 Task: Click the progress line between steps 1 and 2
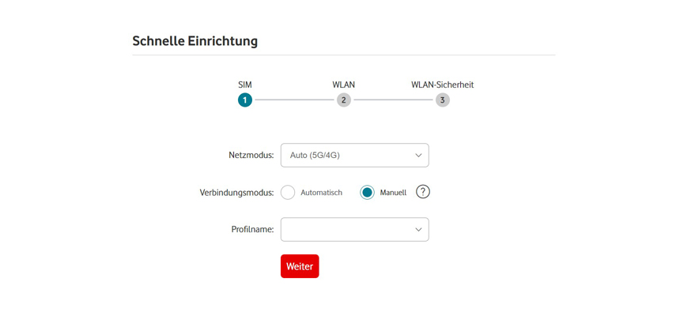(294, 100)
